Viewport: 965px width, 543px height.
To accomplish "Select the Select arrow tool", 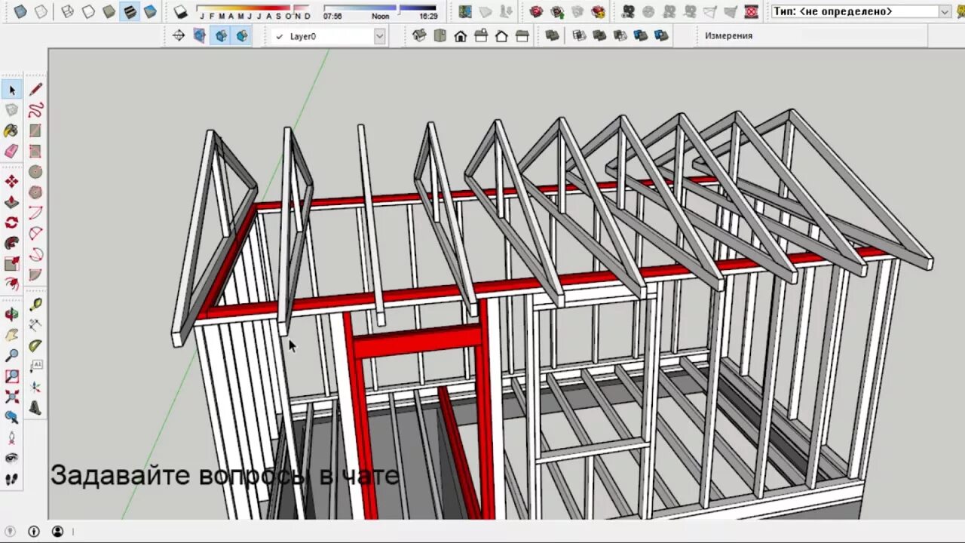I will [12, 90].
